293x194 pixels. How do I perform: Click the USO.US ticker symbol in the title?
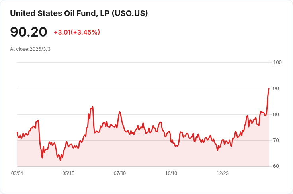tap(130, 13)
